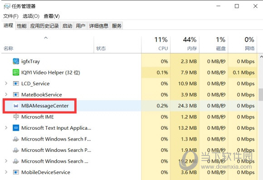Viewport: 263px width, 180px height.
Task: Select Microsoft Windows Search P... name
Action: (x=56, y=150)
